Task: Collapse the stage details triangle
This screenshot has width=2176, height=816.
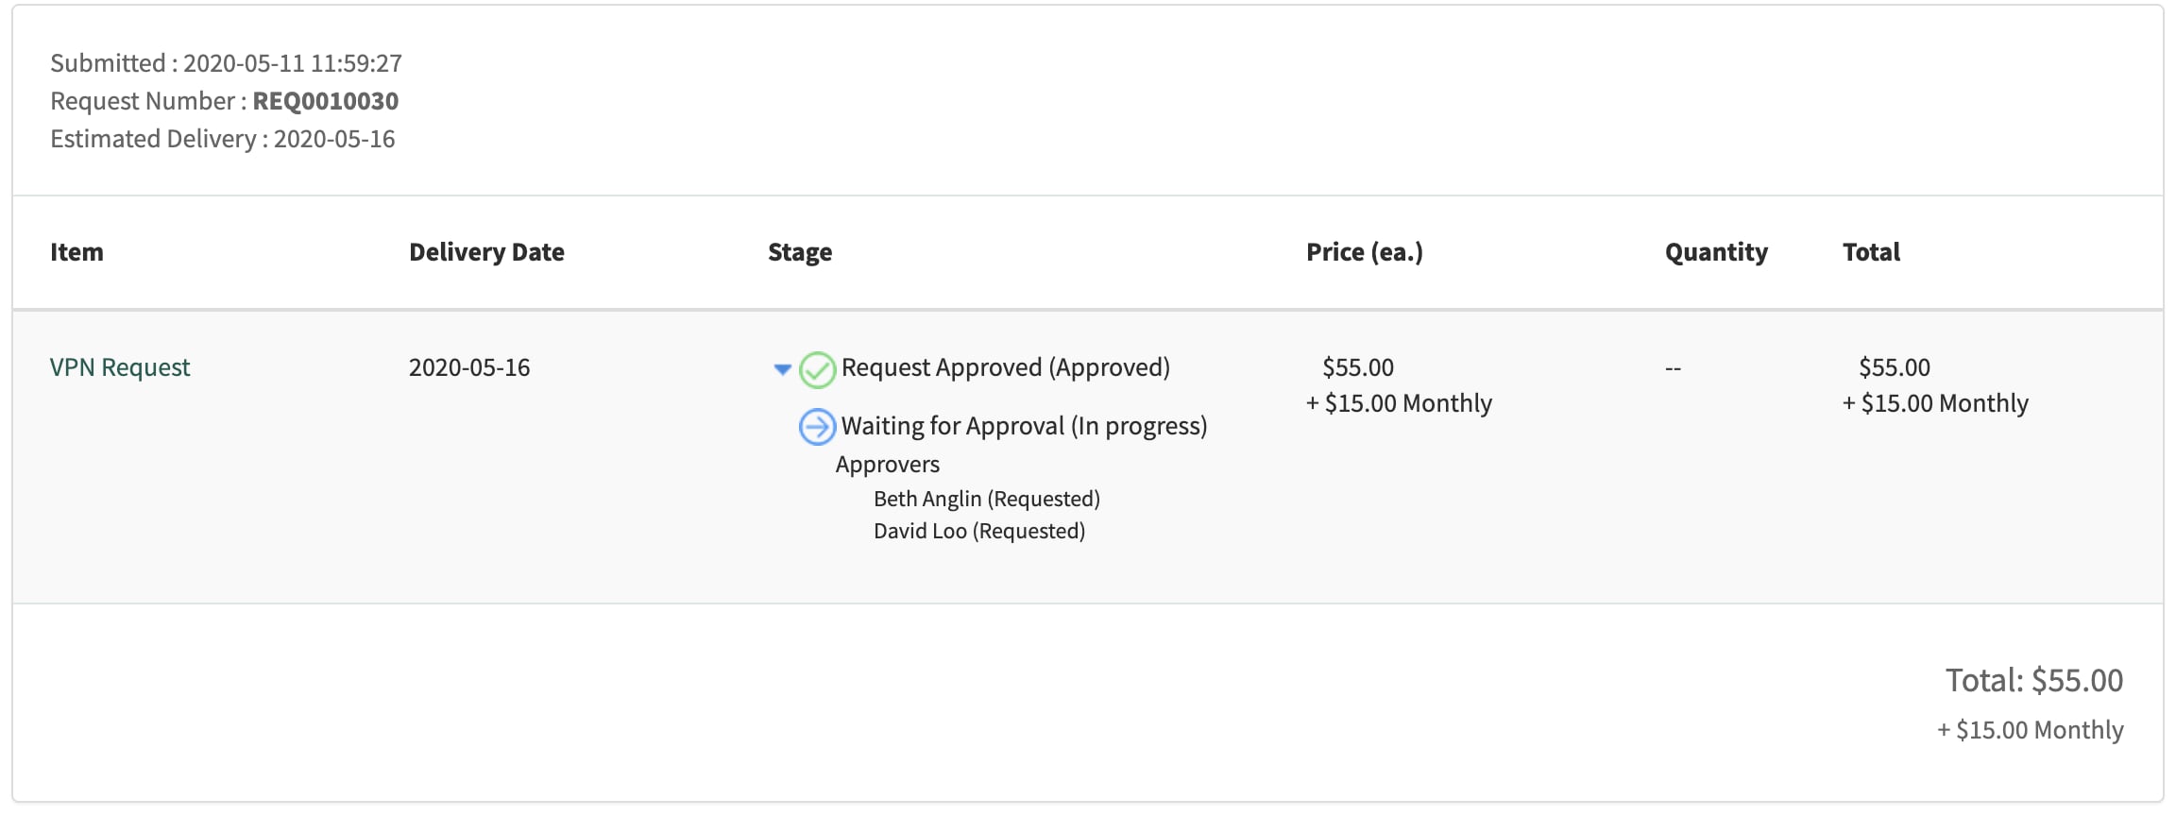Action: pyautogui.click(x=782, y=369)
